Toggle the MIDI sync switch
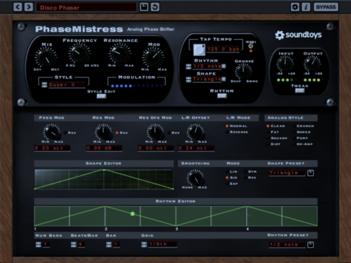Viewport: 351px width, 263px height. 251,46
